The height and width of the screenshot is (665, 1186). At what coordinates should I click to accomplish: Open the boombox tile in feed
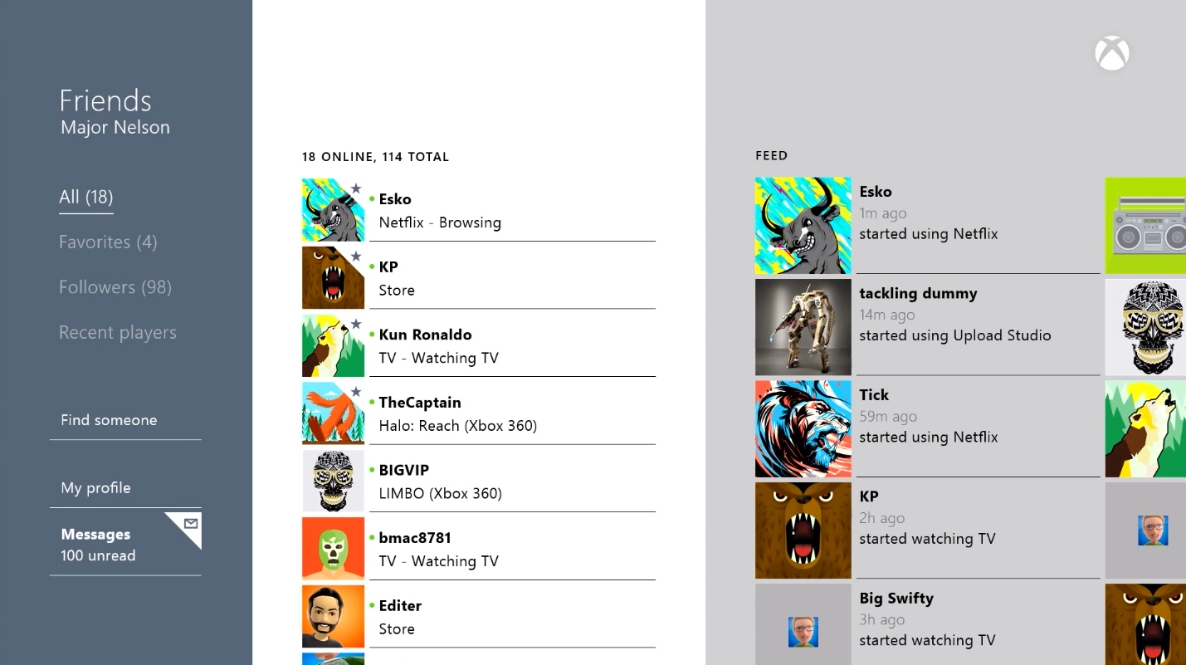[x=1145, y=225]
